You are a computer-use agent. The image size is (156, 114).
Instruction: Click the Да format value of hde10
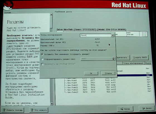click(148, 84)
